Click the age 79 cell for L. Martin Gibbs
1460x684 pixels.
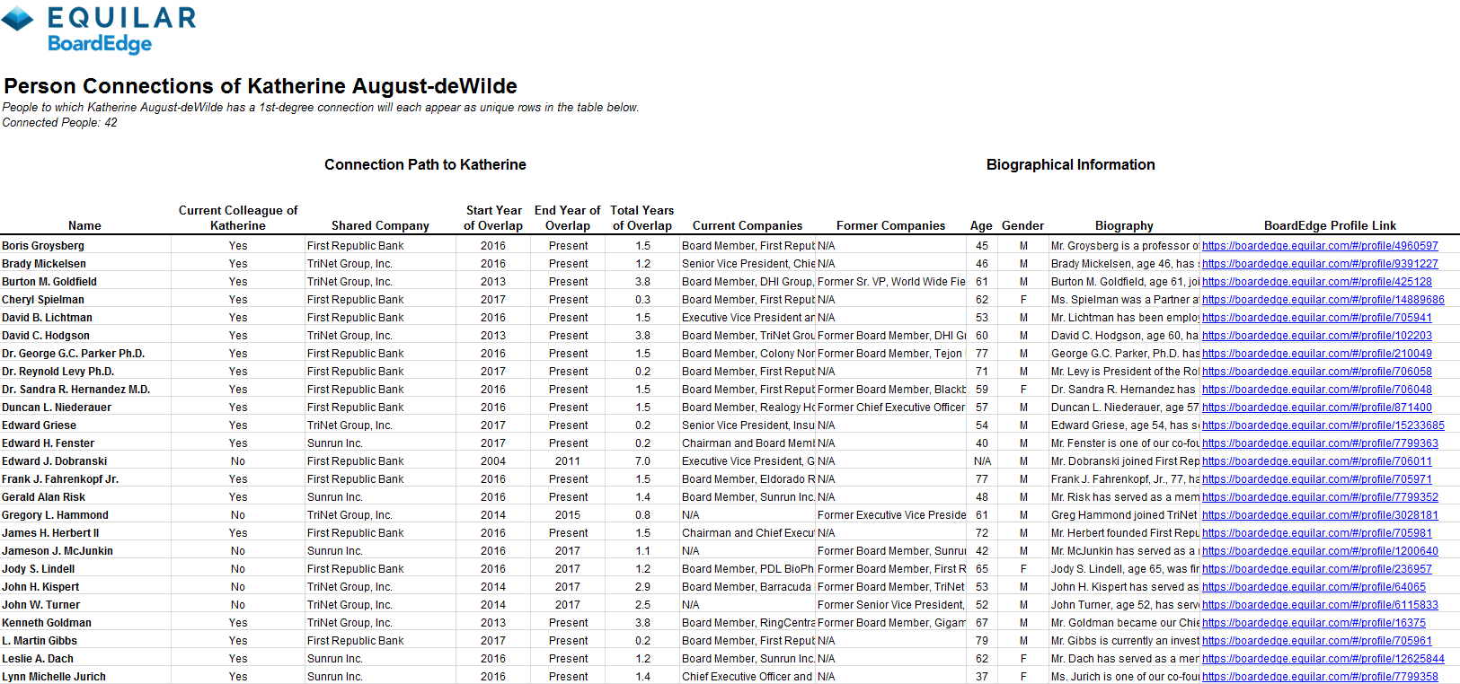click(982, 641)
